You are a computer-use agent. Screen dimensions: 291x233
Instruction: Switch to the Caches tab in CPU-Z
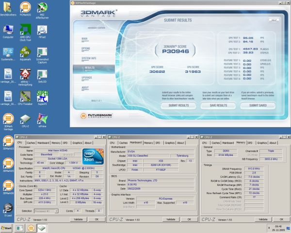(x=30, y=143)
